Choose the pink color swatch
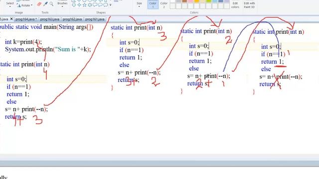This screenshot has height=179, width=319. pos(190,1)
